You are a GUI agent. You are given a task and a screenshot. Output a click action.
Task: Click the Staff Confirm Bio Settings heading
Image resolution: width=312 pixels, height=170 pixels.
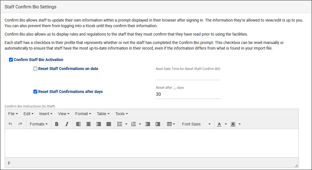pos(31,7)
